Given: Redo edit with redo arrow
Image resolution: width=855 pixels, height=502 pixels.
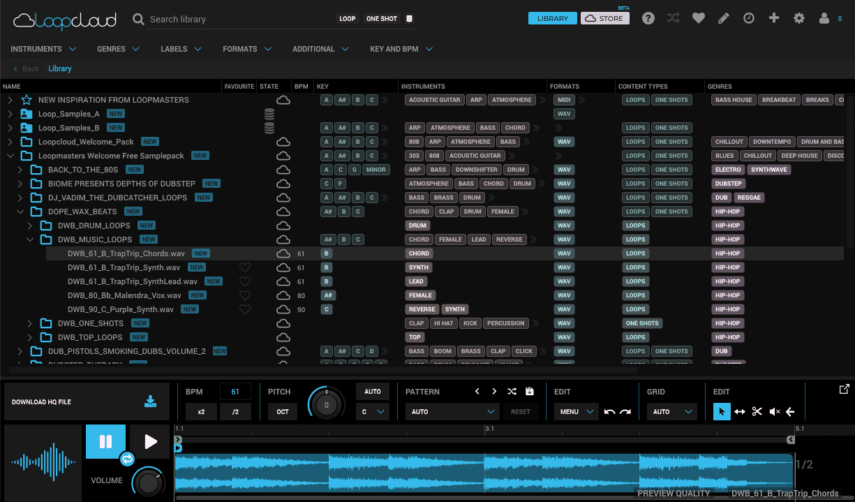Looking at the screenshot, I should (625, 411).
